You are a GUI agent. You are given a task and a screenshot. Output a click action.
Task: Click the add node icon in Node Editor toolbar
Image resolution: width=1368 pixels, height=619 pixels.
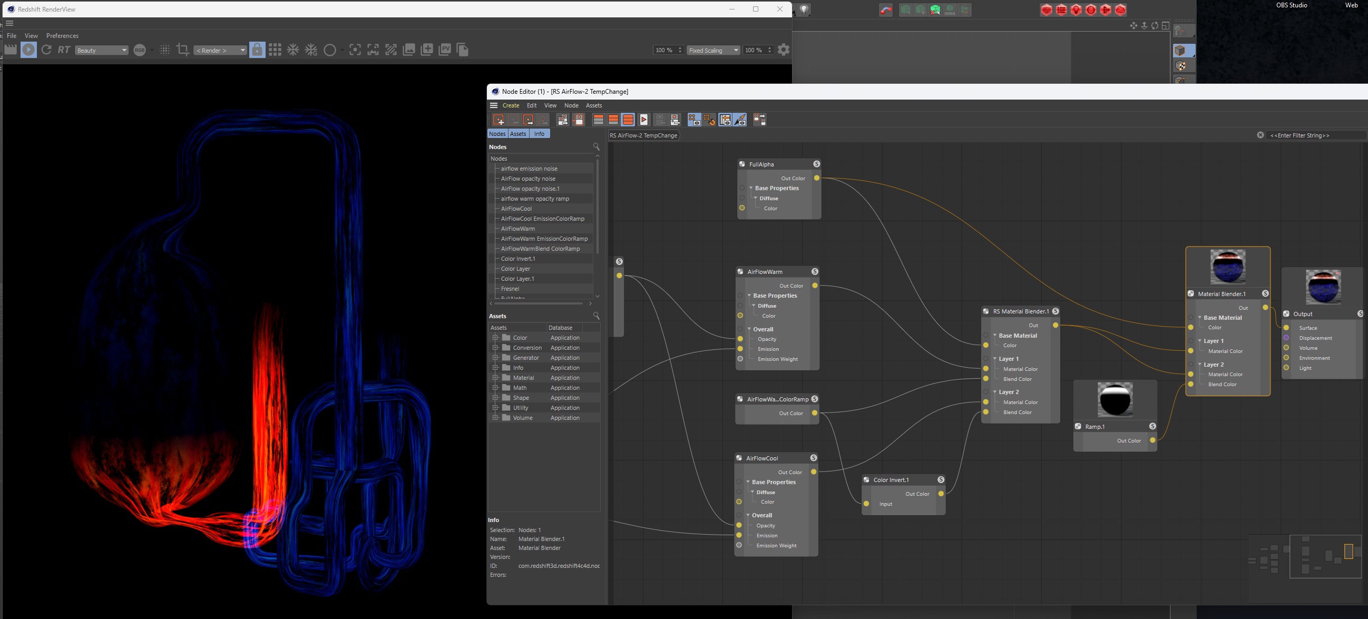(x=498, y=120)
